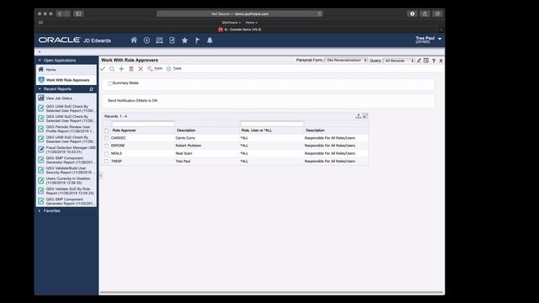The image size is (539, 303).
Task: Open QSG Periodic Review User Profile Report
Action: 70,129
